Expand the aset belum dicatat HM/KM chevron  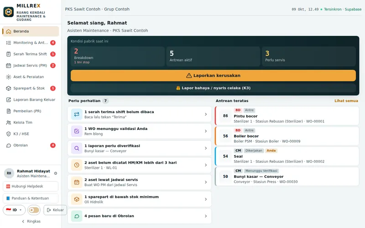[x=206, y=165]
